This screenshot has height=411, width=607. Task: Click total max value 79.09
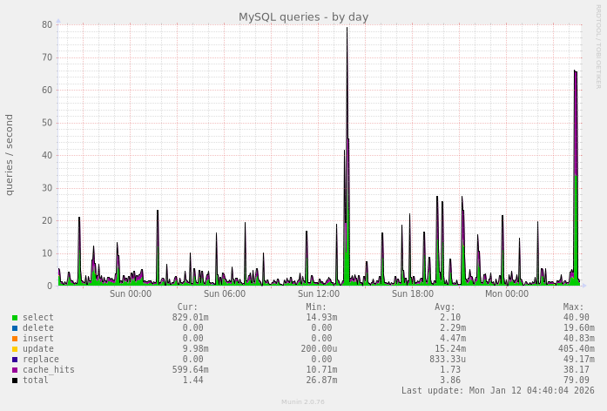(x=576, y=380)
